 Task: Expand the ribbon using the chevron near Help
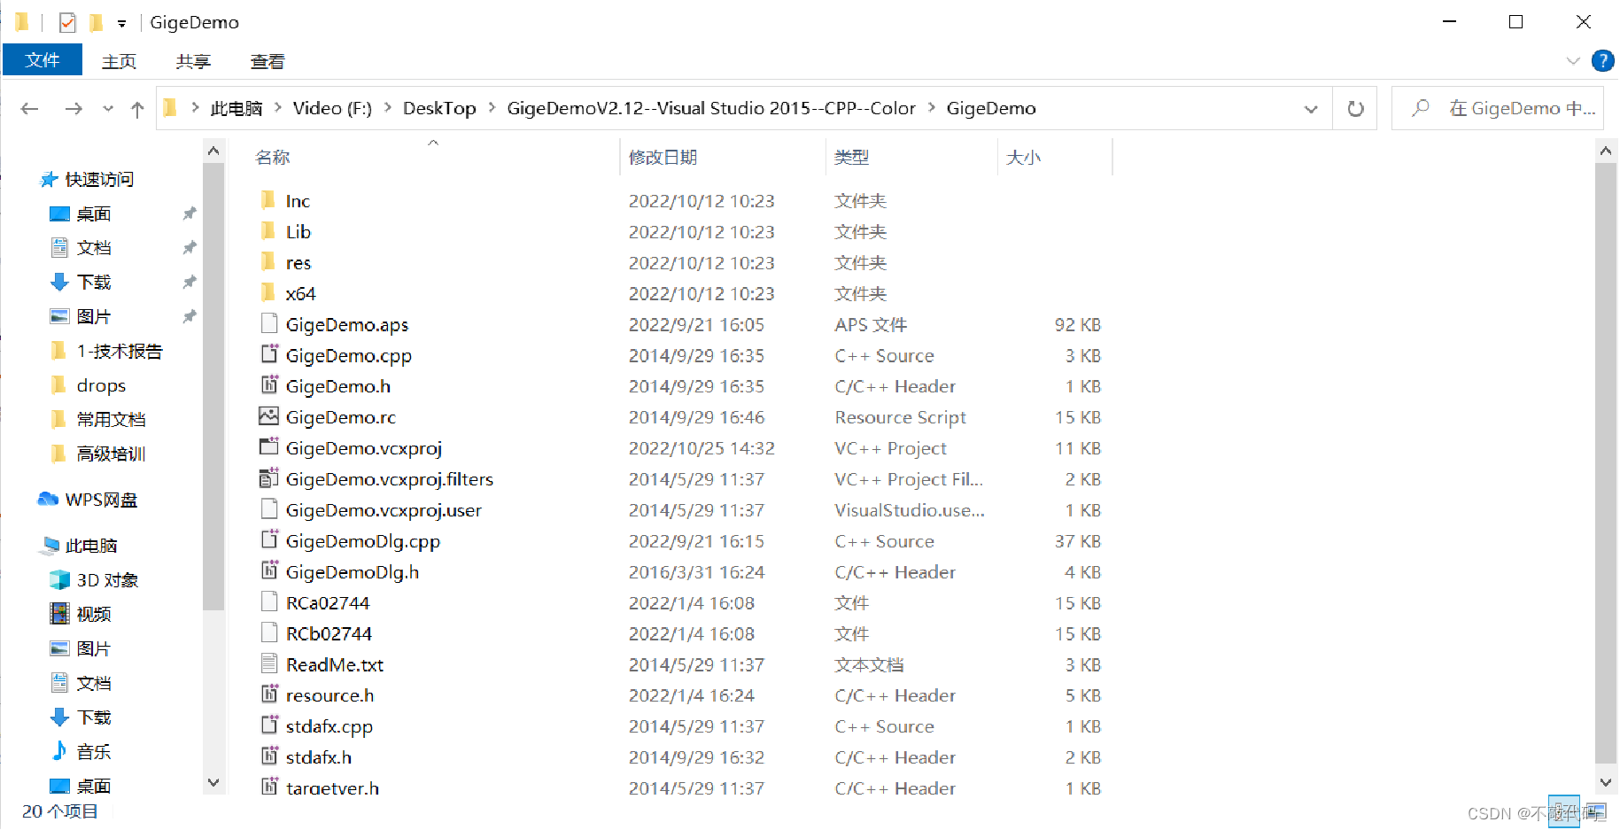coord(1573,60)
